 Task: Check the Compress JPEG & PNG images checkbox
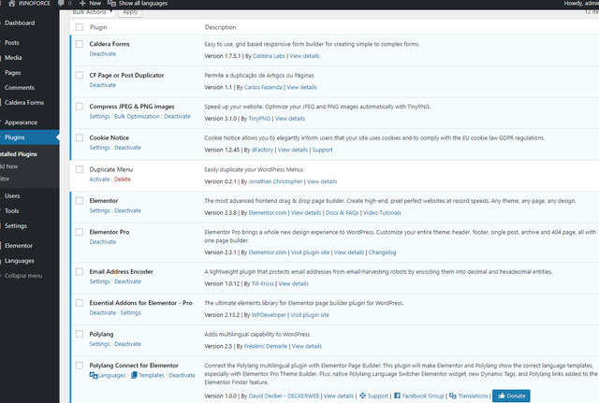pos(79,107)
